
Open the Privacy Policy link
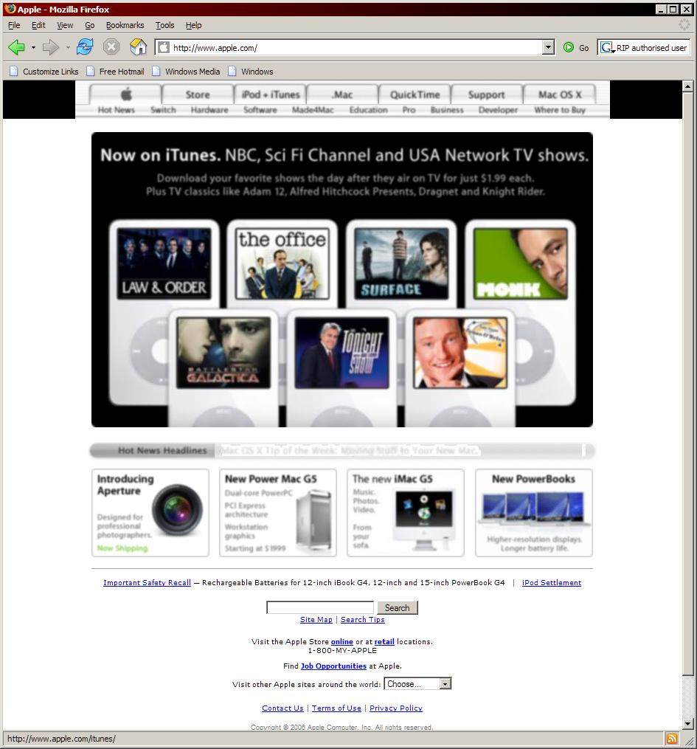(x=396, y=708)
